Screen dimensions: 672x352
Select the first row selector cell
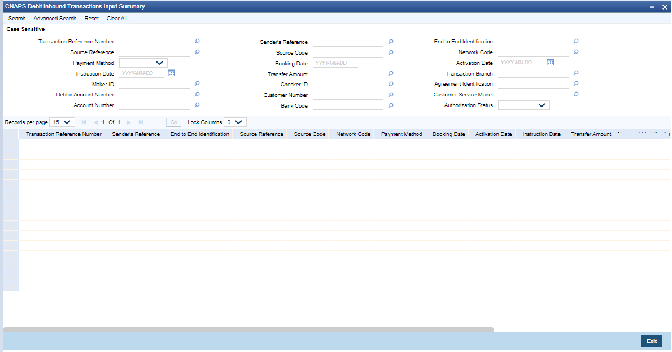[x=11, y=144]
